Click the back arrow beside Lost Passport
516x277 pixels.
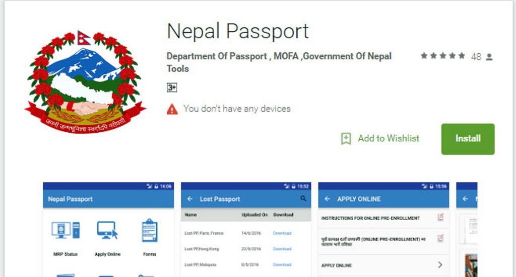tap(190, 199)
